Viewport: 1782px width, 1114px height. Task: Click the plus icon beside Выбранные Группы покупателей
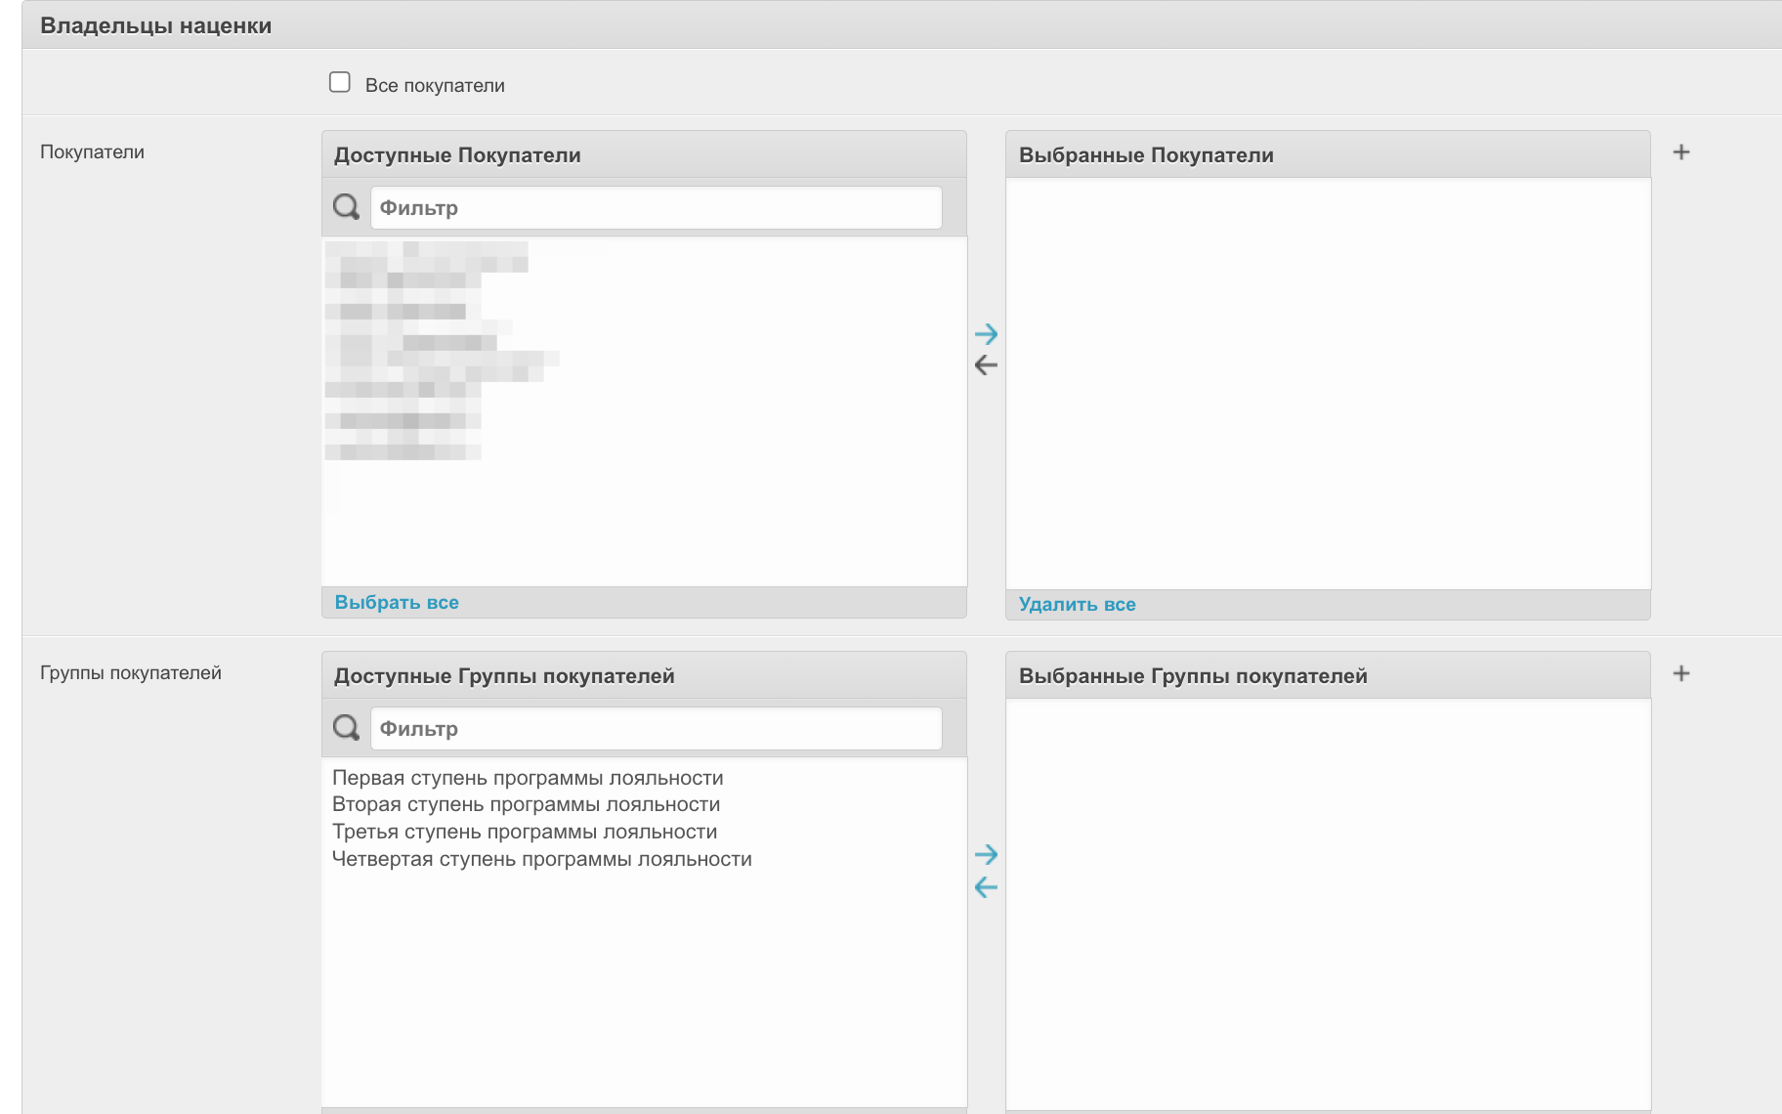coord(1680,673)
